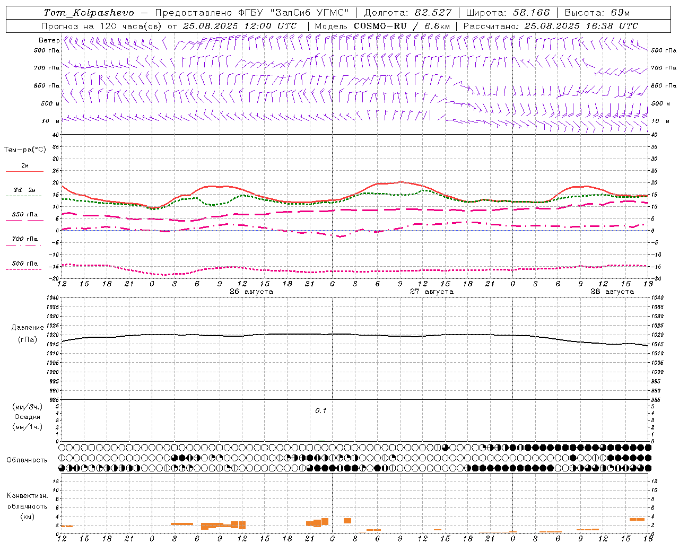Select the elevation text Высота: 69м
Viewport: 679px width, 543px height.
(597, 13)
